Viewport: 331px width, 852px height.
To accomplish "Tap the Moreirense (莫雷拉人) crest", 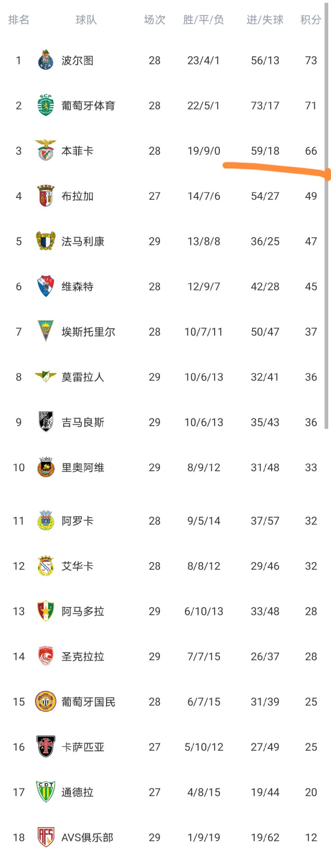I will click(46, 376).
